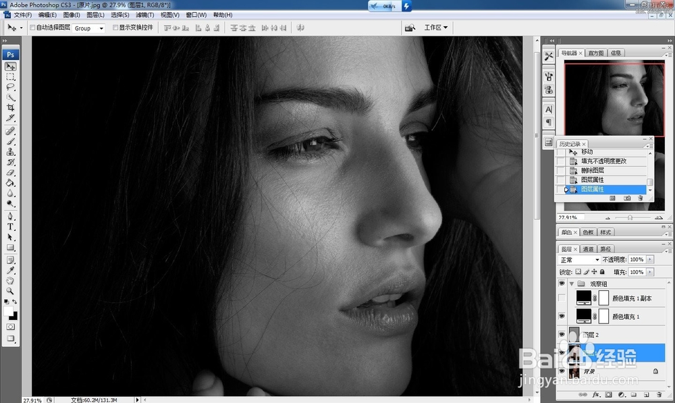Select the Eraser tool
The height and width of the screenshot is (403, 675).
[x=10, y=172]
